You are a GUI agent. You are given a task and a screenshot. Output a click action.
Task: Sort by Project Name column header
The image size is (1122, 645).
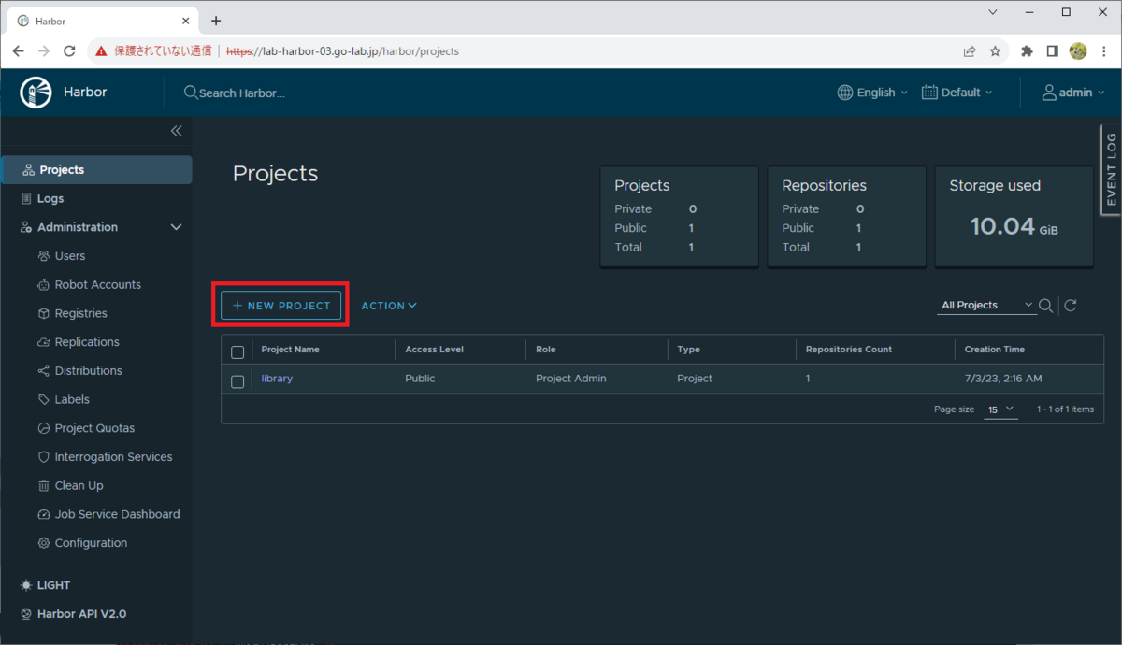click(x=290, y=350)
